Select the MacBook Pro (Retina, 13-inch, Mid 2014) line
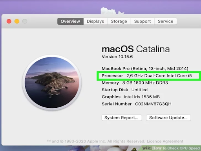This screenshot has width=201, height=151. point(145,68)
